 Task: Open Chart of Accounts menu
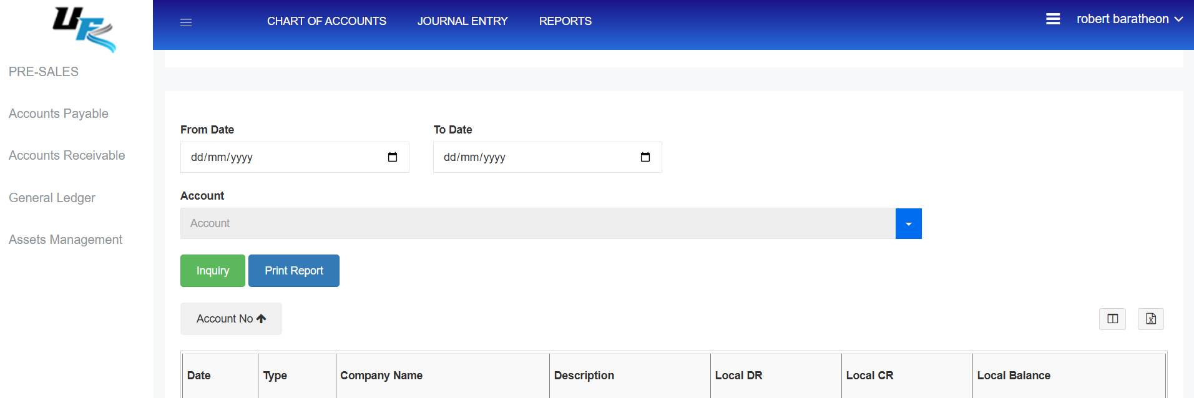[x=326, y=21]
